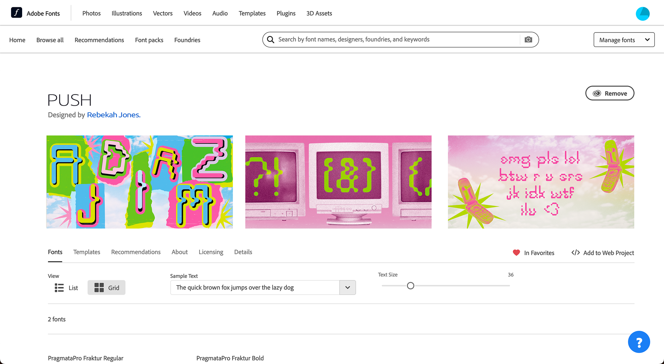Open the pink monitors specimen image
This screenshot has width=664, height=364.
pyautogui.click(x=338, y=182)
